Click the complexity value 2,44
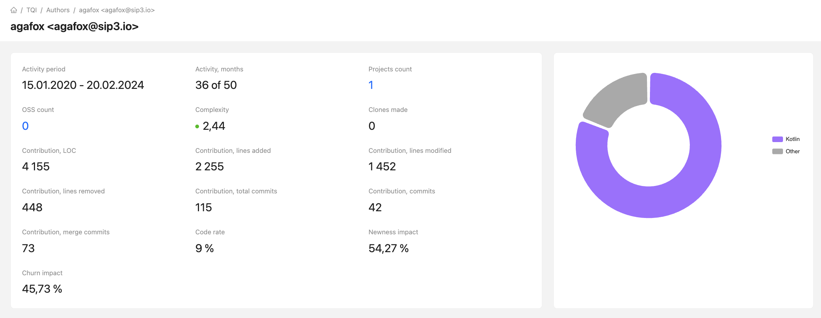 (214, 126)
